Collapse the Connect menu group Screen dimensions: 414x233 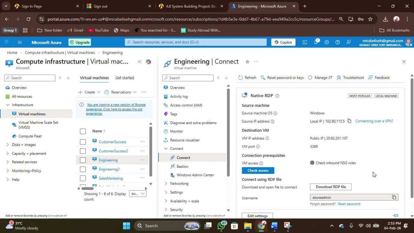pyautogui.click(x=166, y=149)
